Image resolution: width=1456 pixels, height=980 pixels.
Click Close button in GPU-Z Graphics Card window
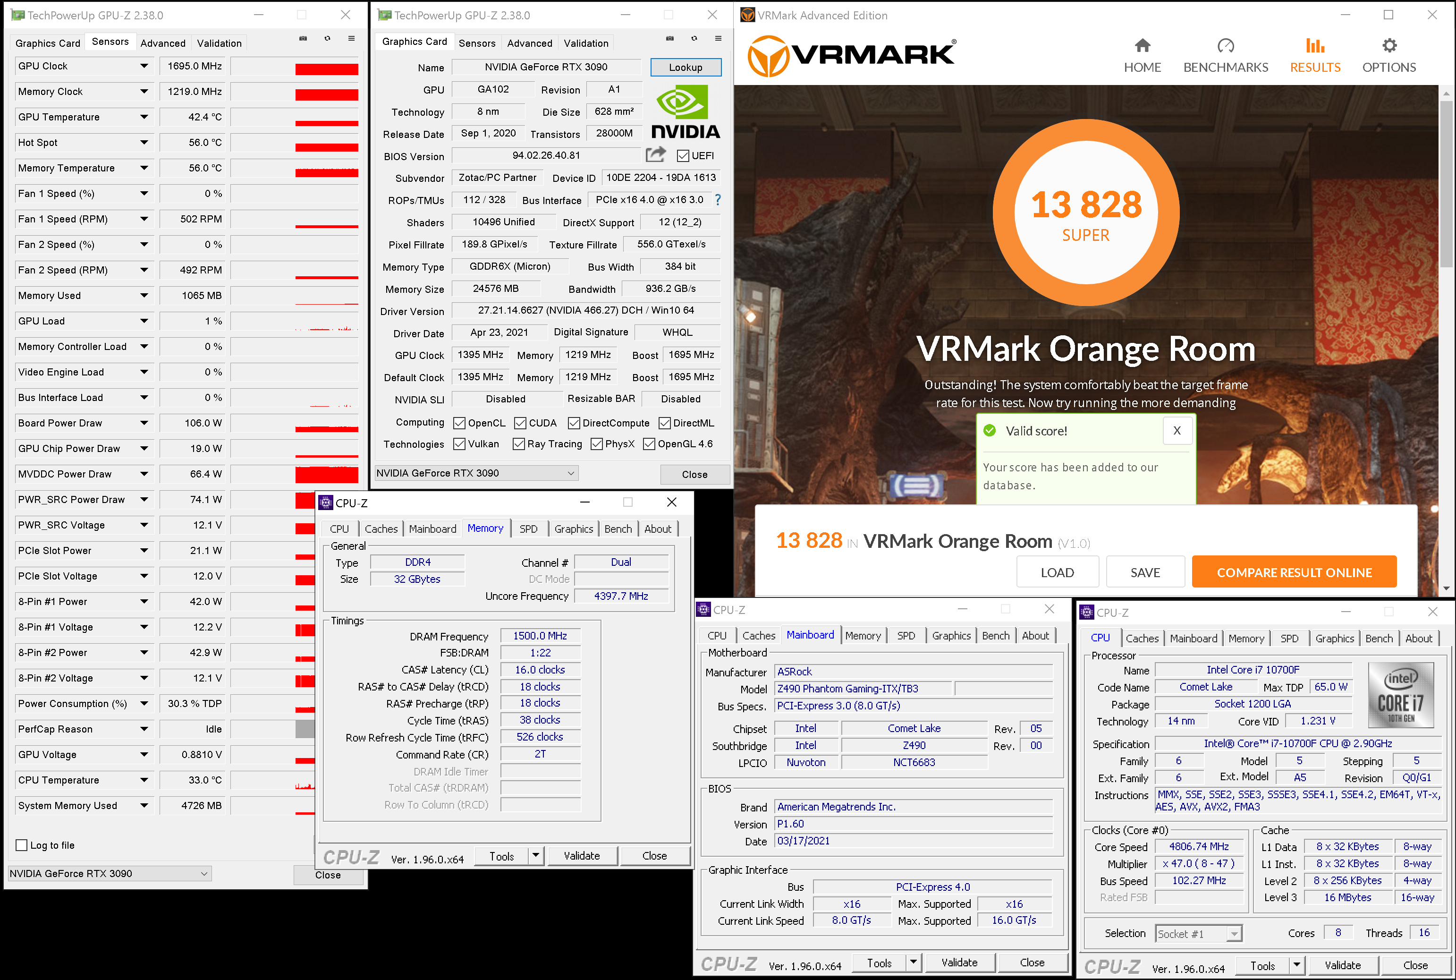click(x=694, y=474)
